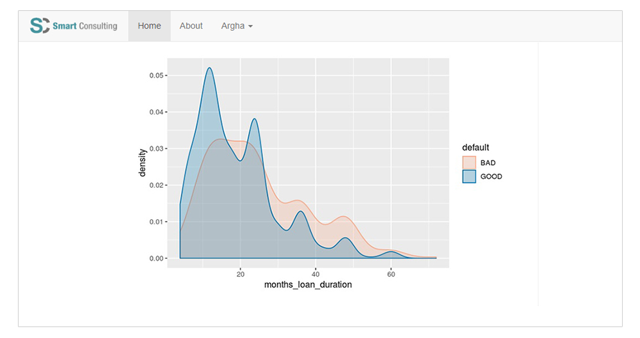Expand the Argha dropdown menu
Screen dimensions: 640x338
pos(237,26)
